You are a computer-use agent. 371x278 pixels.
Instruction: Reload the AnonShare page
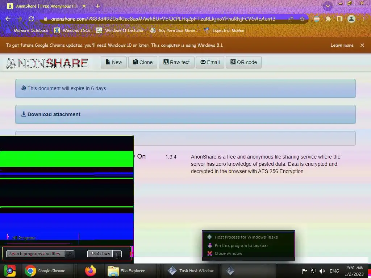point(31,19)
